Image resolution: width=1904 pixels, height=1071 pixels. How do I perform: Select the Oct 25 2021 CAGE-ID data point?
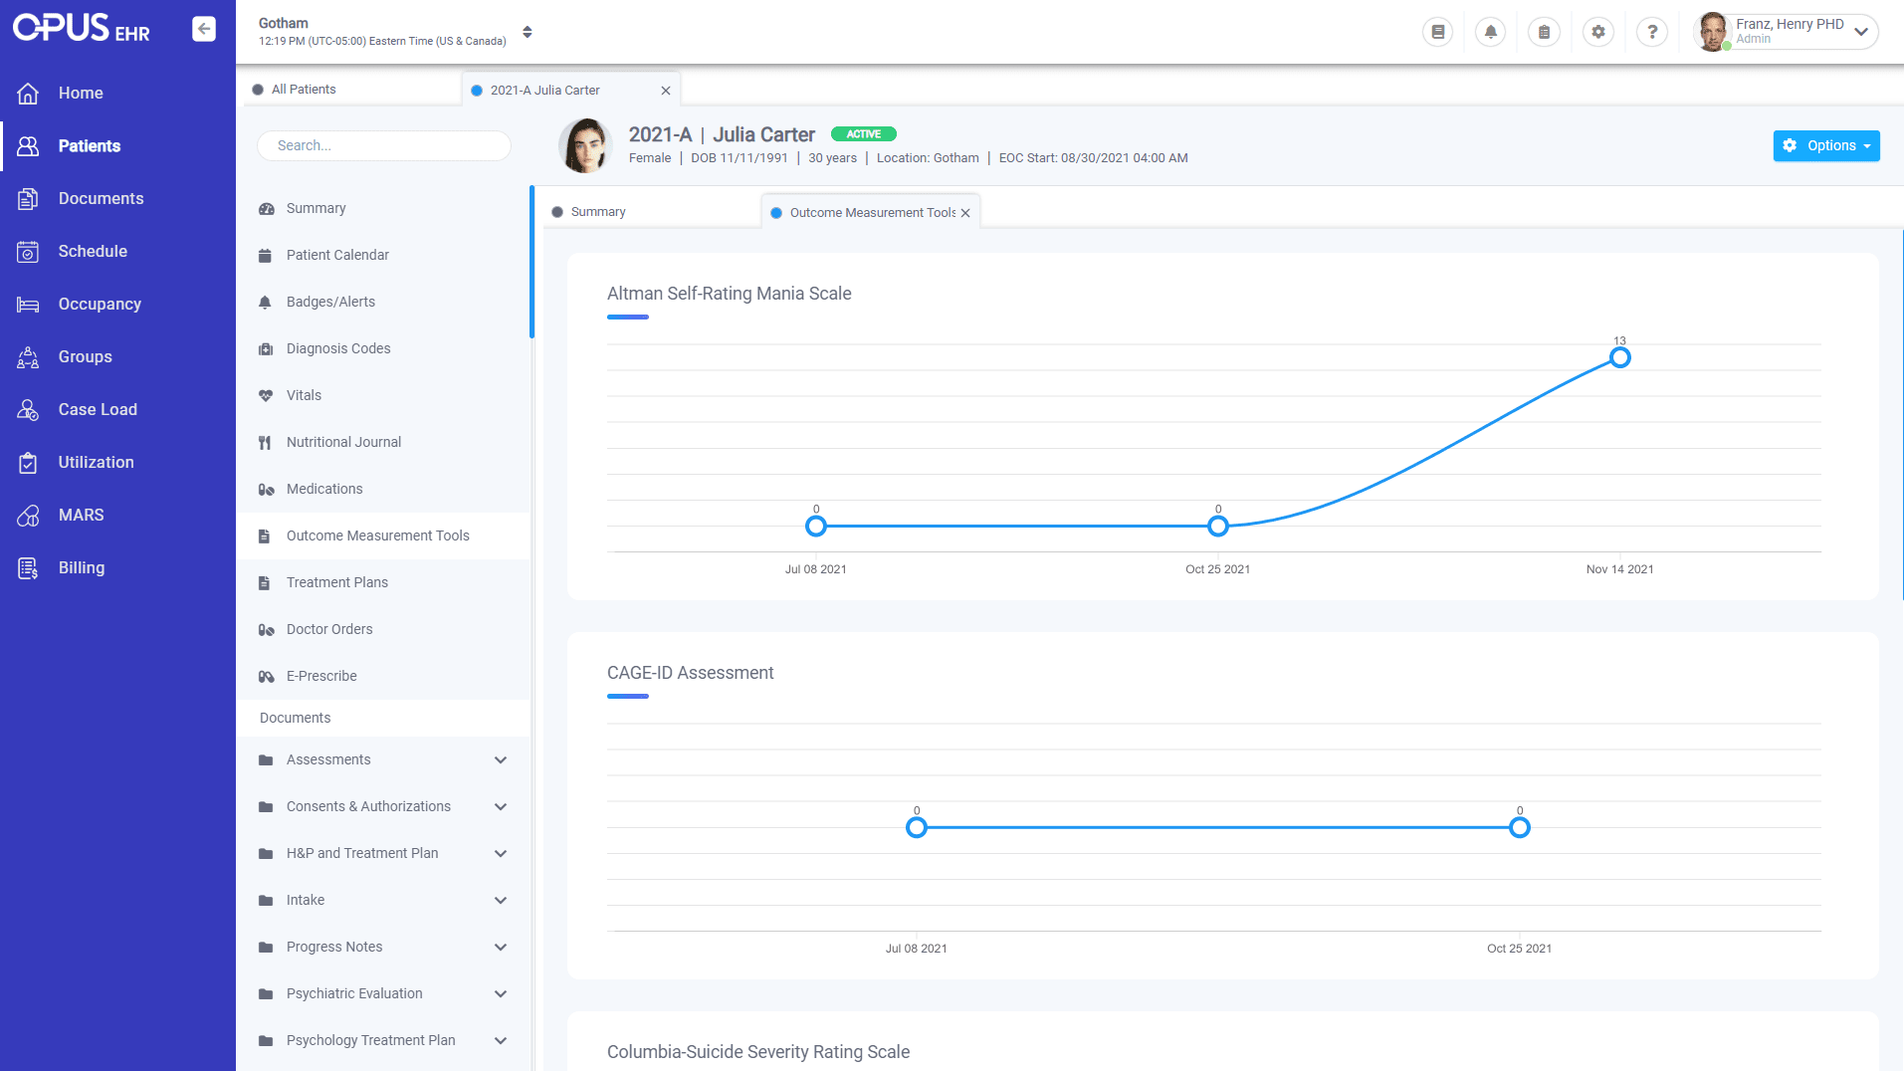[x=1520, y=826]
